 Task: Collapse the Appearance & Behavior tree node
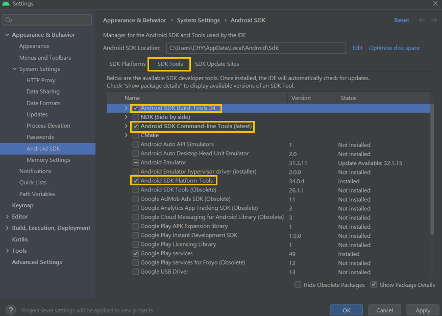coord(7,35)
